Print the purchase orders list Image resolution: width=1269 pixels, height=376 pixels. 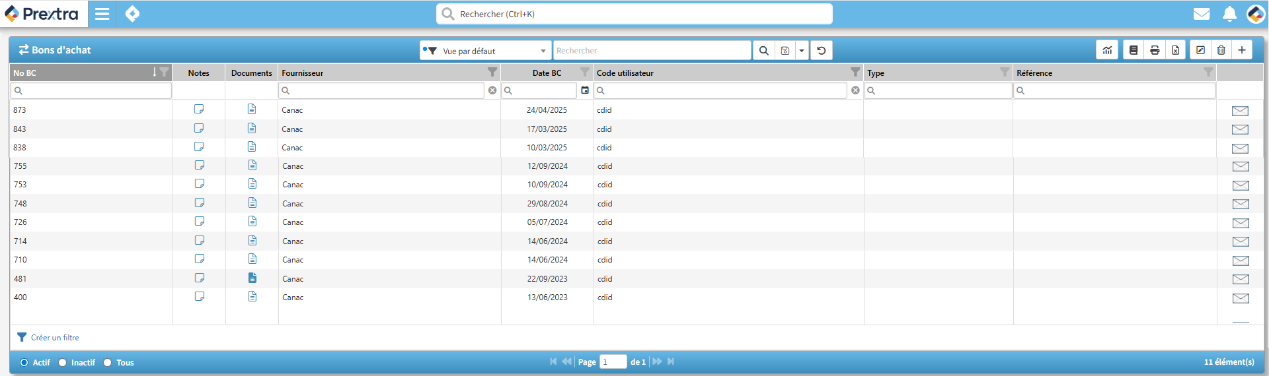tap(1155, 50)
